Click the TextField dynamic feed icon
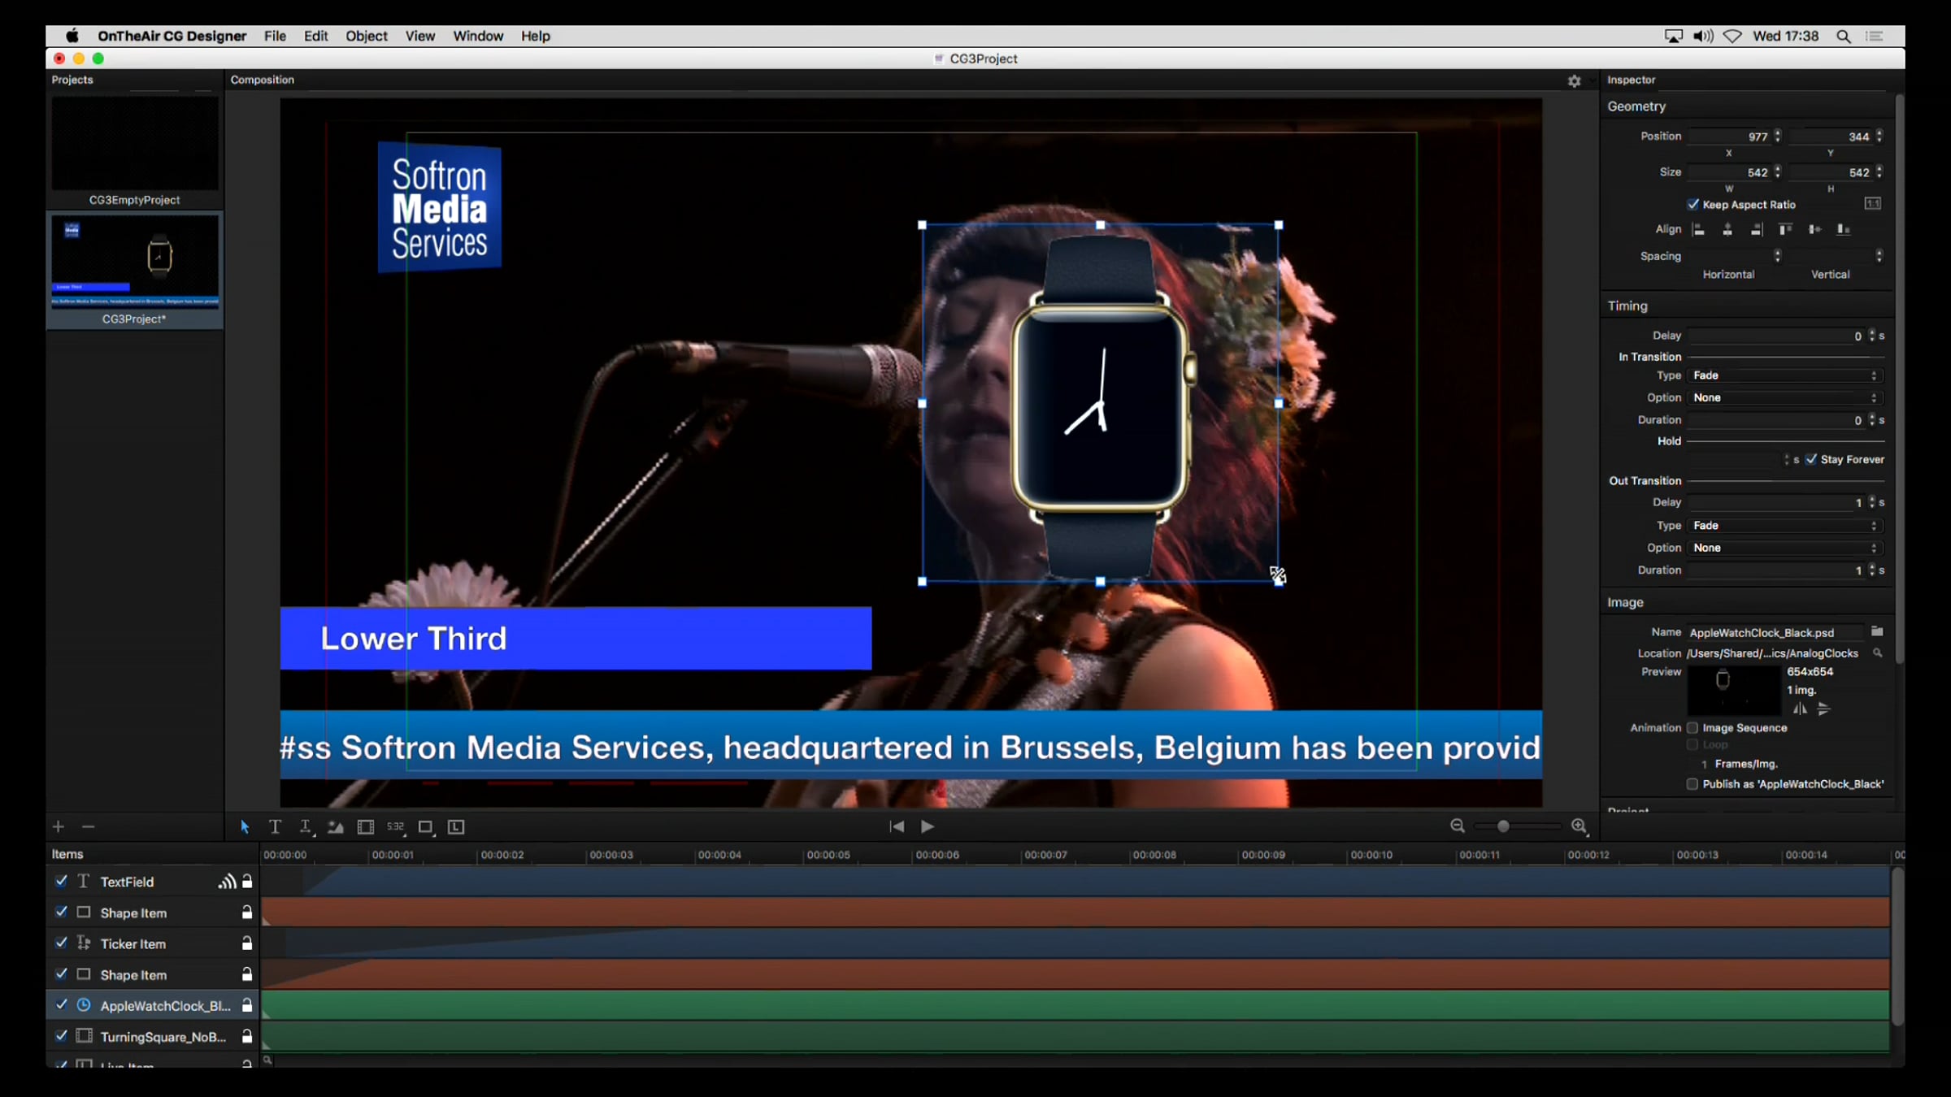This screenshot has width=1951, height=1097. pos(227,882)
